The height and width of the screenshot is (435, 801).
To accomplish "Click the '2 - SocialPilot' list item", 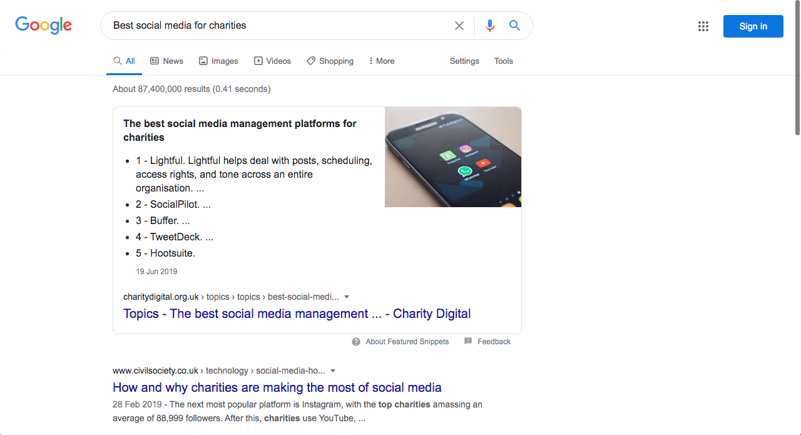I will [x=173, y=205].
